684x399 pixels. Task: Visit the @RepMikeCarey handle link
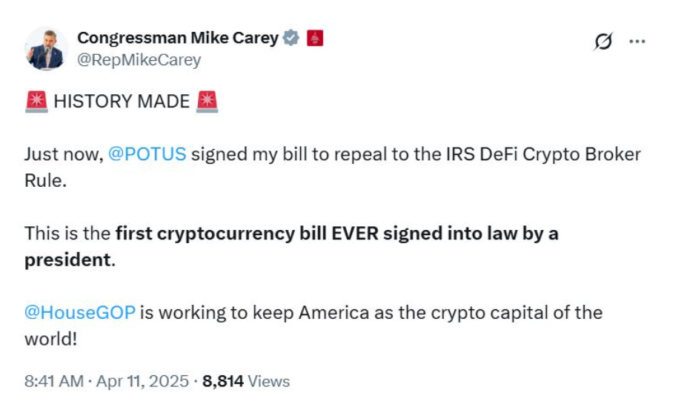click(x=139, y=60)
